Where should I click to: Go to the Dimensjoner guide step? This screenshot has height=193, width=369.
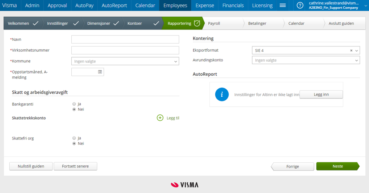click(103, 23)
